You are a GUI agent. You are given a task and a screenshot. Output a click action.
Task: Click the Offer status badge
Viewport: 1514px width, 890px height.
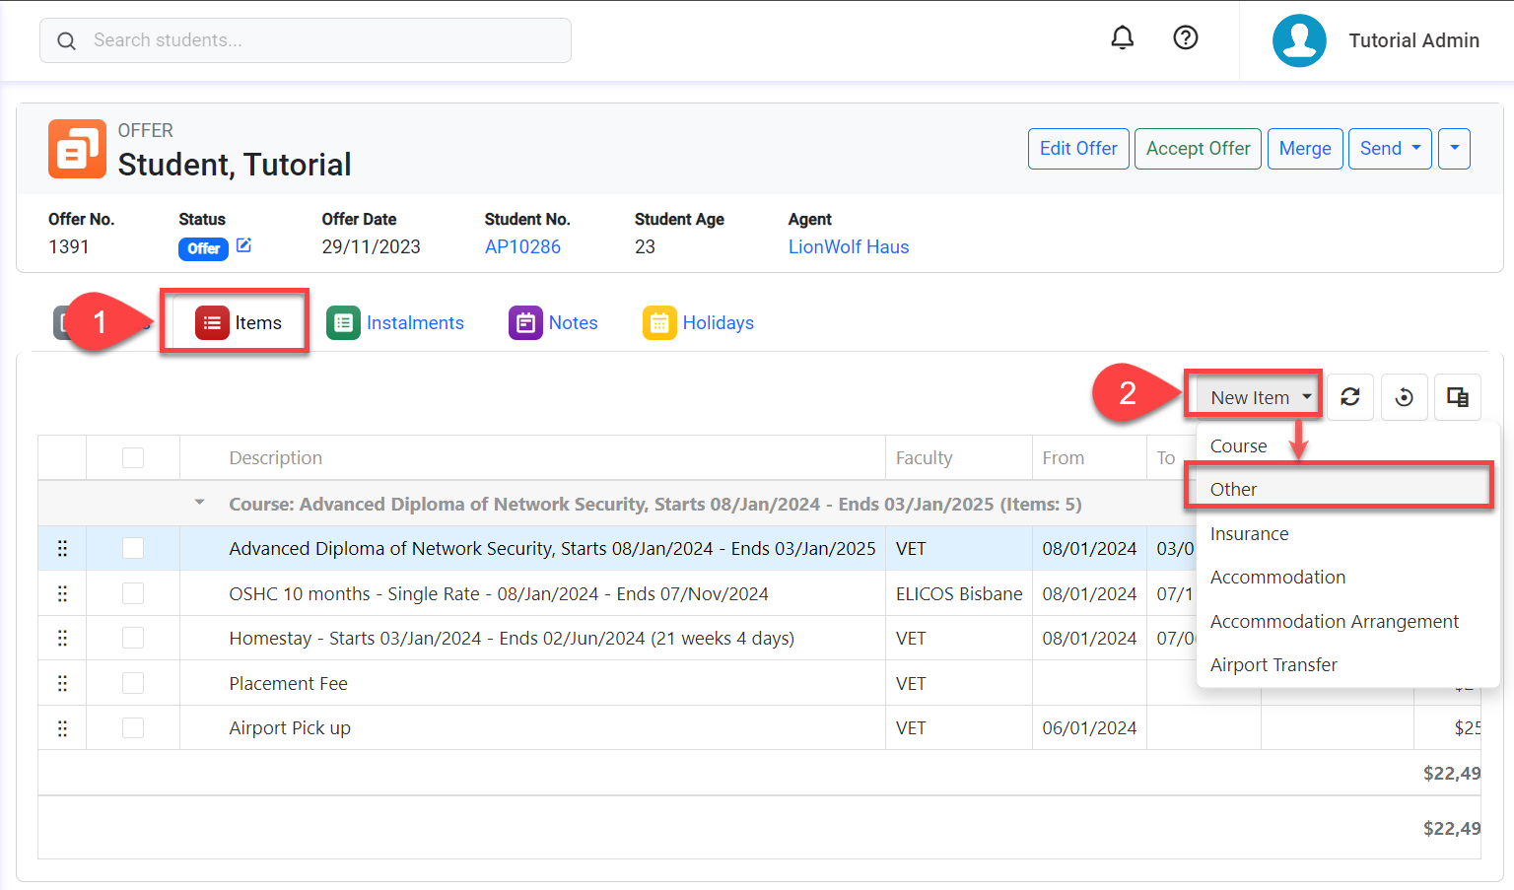click(203, 248)
